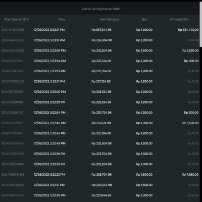The height and width of the screenshot is (202, 202).
Task: Click the Gates of Olympus 1000 title
Action: coord(101,9)
